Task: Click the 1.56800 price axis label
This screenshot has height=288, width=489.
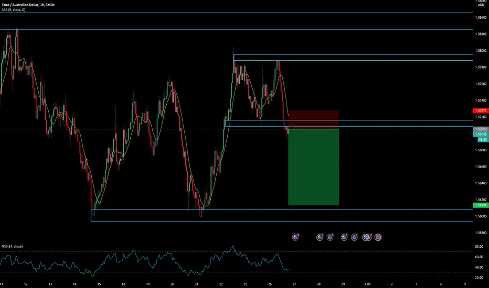Action: pyautogui.click(x=481, y=150)
